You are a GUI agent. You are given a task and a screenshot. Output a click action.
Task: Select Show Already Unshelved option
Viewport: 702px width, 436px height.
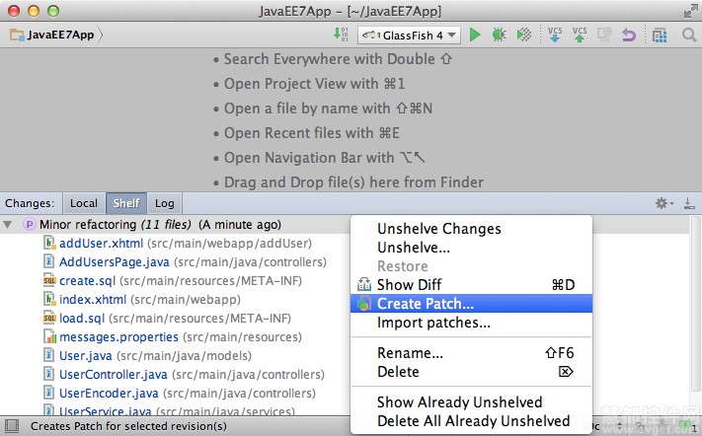471,402
